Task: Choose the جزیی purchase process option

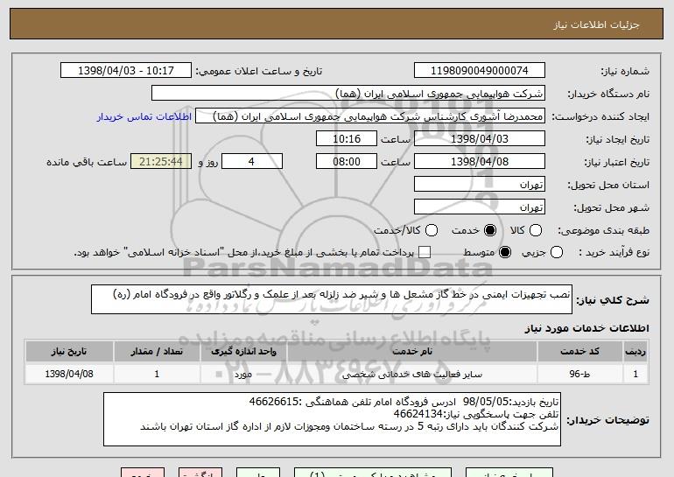Action: click(556, 252)
